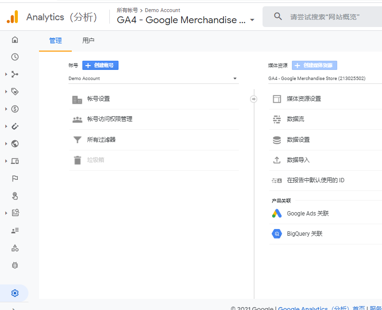Viewport: 382px width, 310px height.
Task: Open the Engagement tag icon in sidebar
Action: coord(15,92)
